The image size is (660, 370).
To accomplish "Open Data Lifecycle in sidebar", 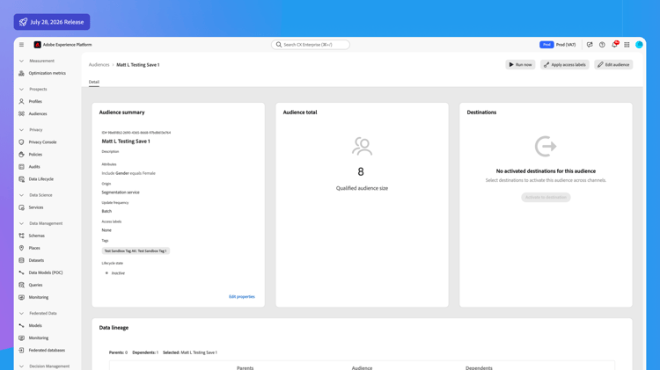I will click(x=40, y=179).
